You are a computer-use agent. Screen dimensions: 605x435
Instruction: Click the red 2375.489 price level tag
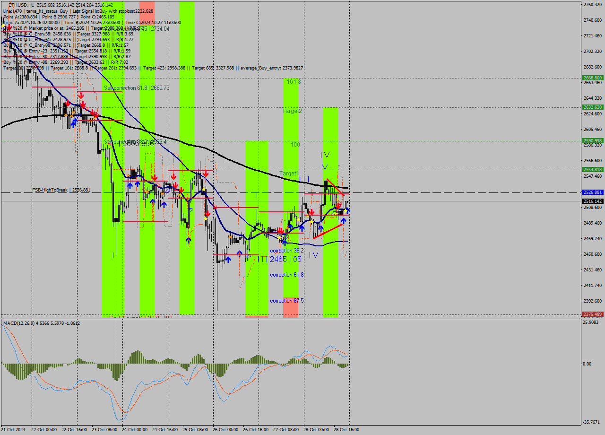[x=592, y=314]
